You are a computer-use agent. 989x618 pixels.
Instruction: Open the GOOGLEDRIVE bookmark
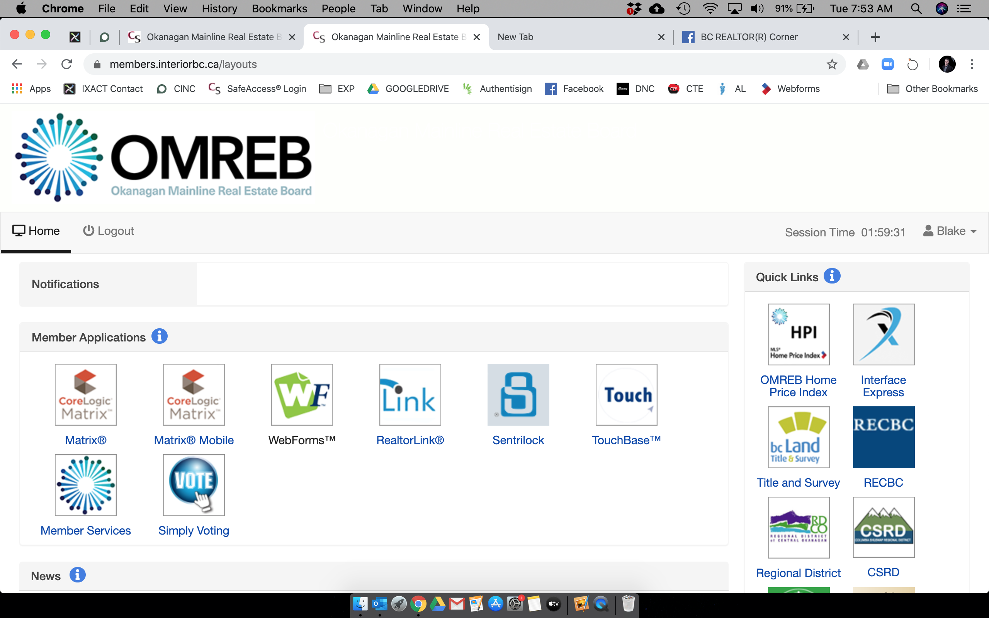coord(408,89)
